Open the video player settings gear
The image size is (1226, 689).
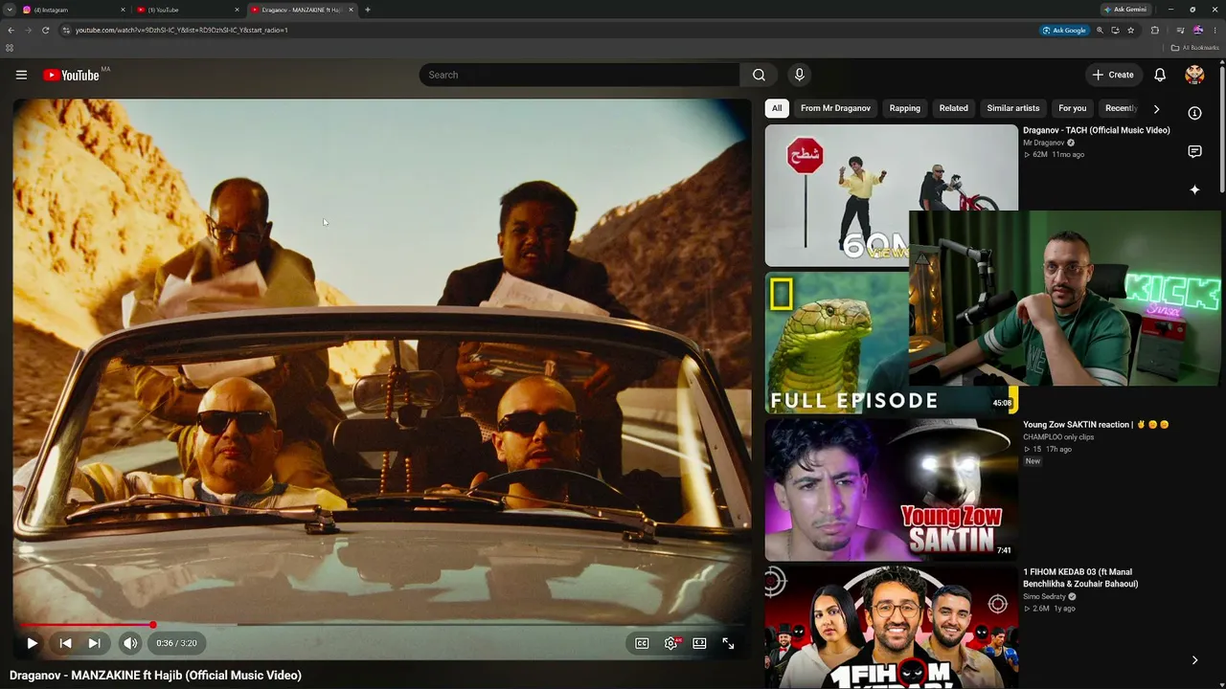[670, 643]
